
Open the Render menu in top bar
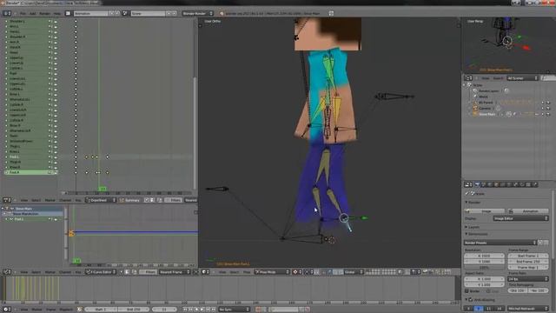click(x=44, y=14)
